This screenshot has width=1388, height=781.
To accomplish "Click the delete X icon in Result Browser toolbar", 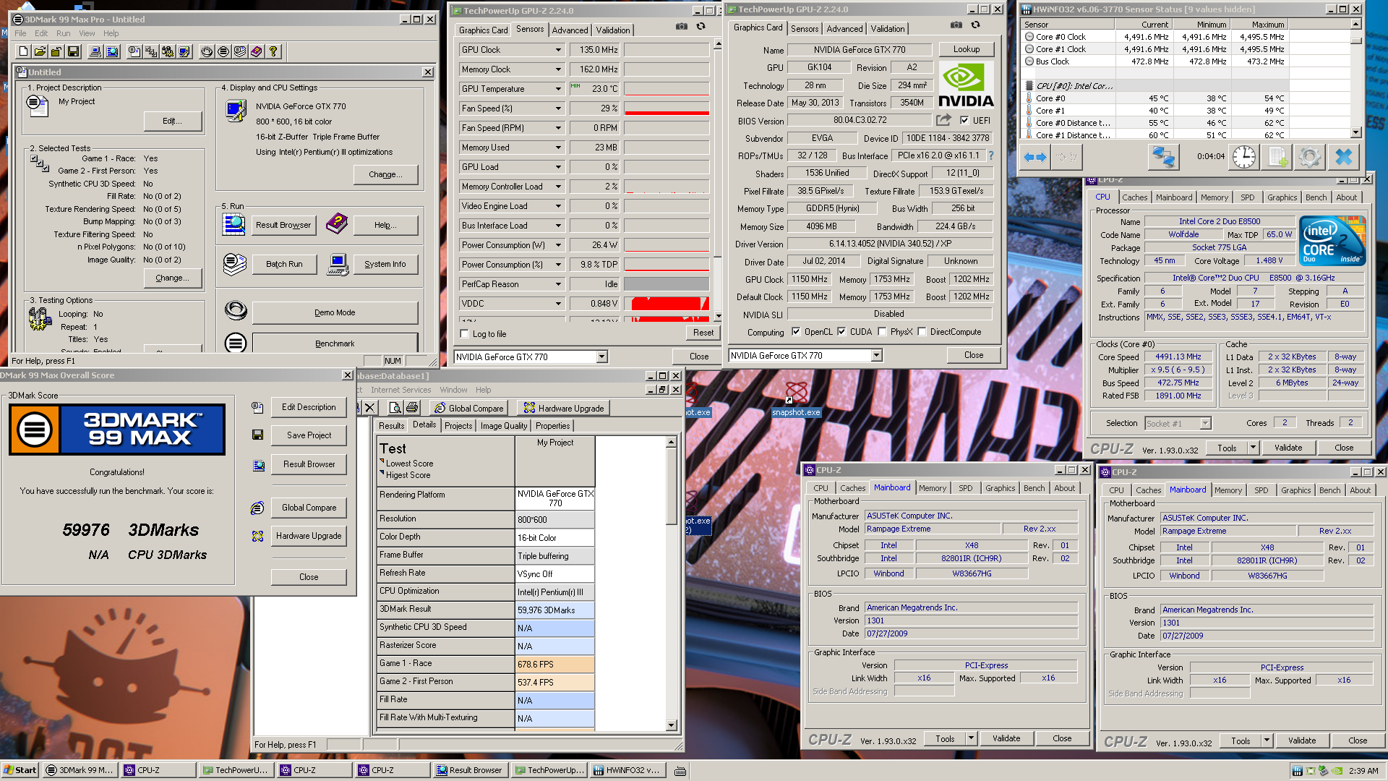I will click(370, 408).
